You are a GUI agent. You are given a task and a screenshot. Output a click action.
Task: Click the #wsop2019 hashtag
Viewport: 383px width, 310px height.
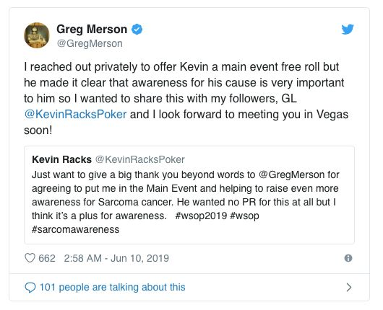tap(201, 216)
